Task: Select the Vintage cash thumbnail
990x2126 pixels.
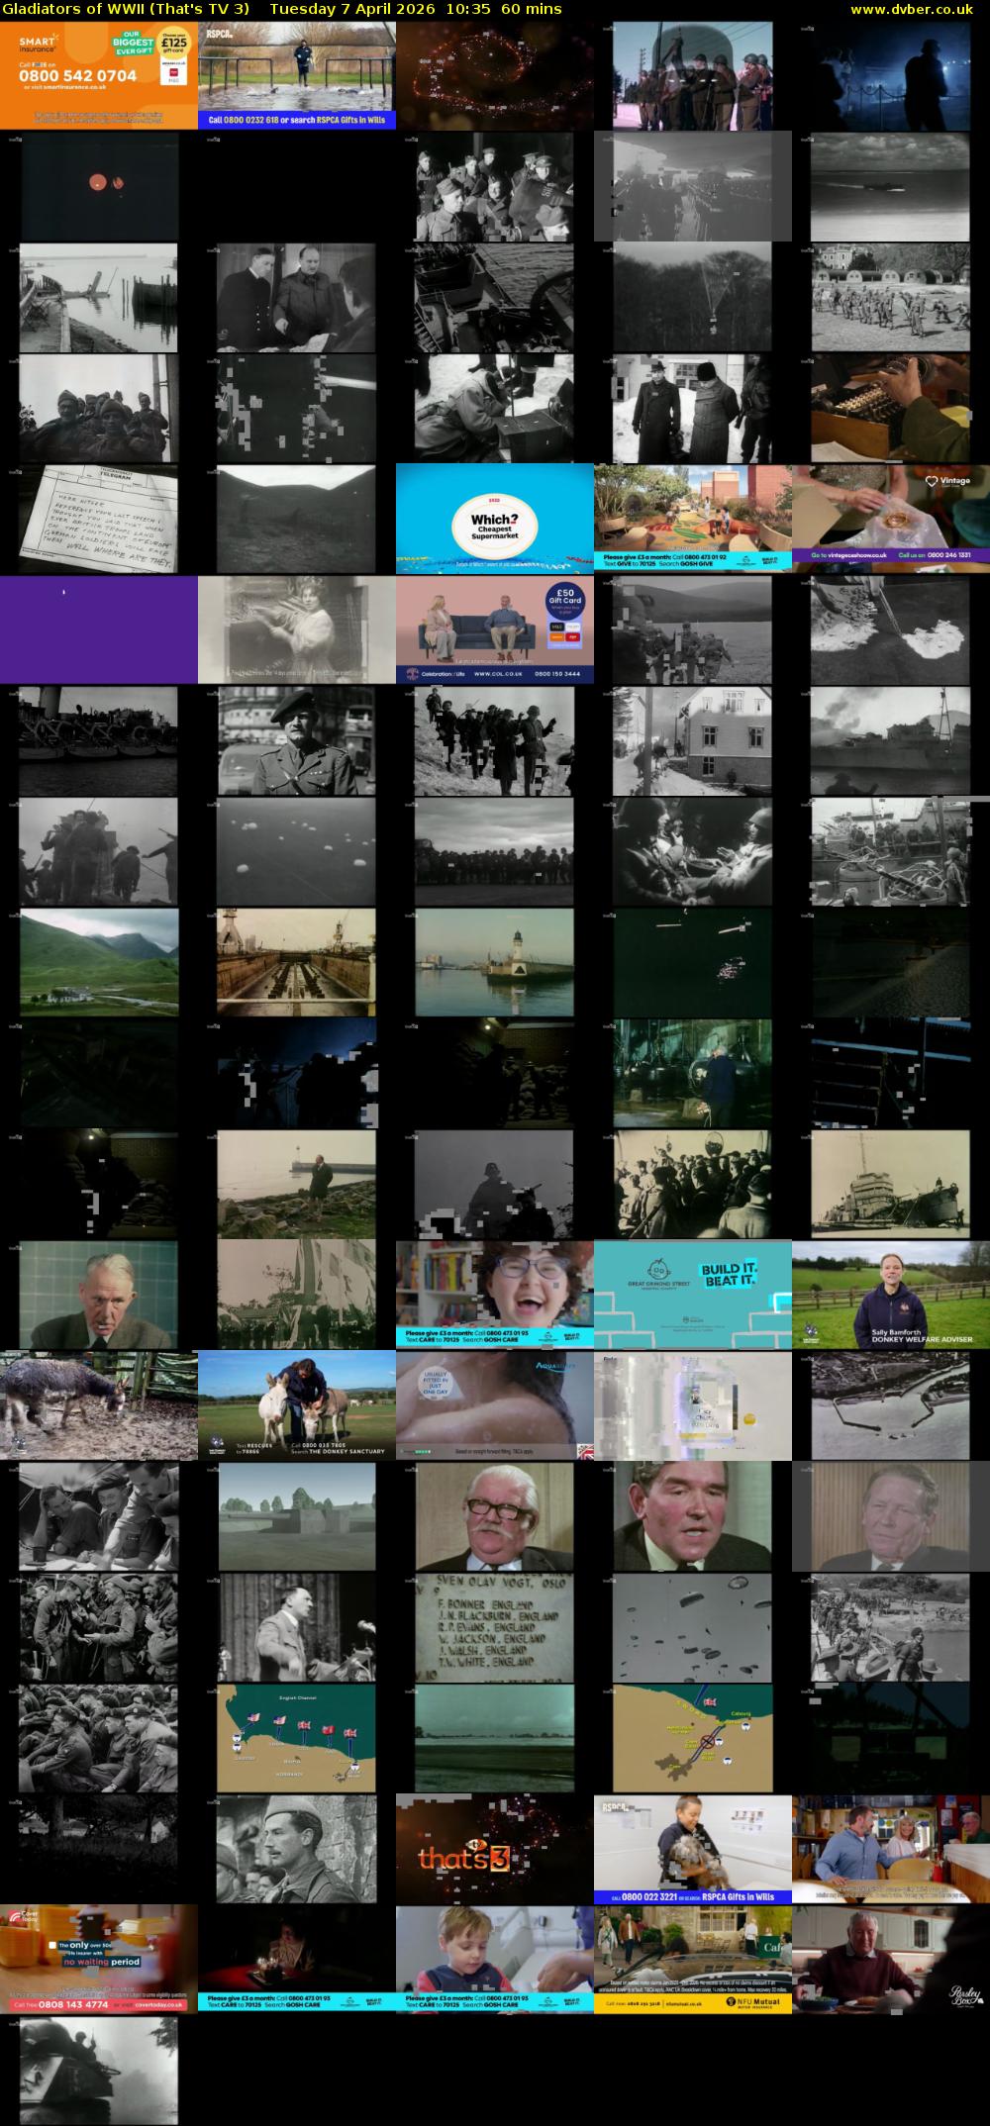Action: (x=891, y=518)
